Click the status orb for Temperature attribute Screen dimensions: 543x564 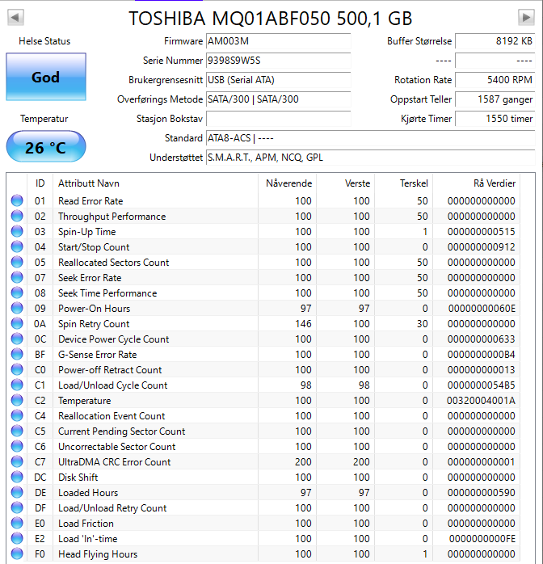tap(17, 401)
